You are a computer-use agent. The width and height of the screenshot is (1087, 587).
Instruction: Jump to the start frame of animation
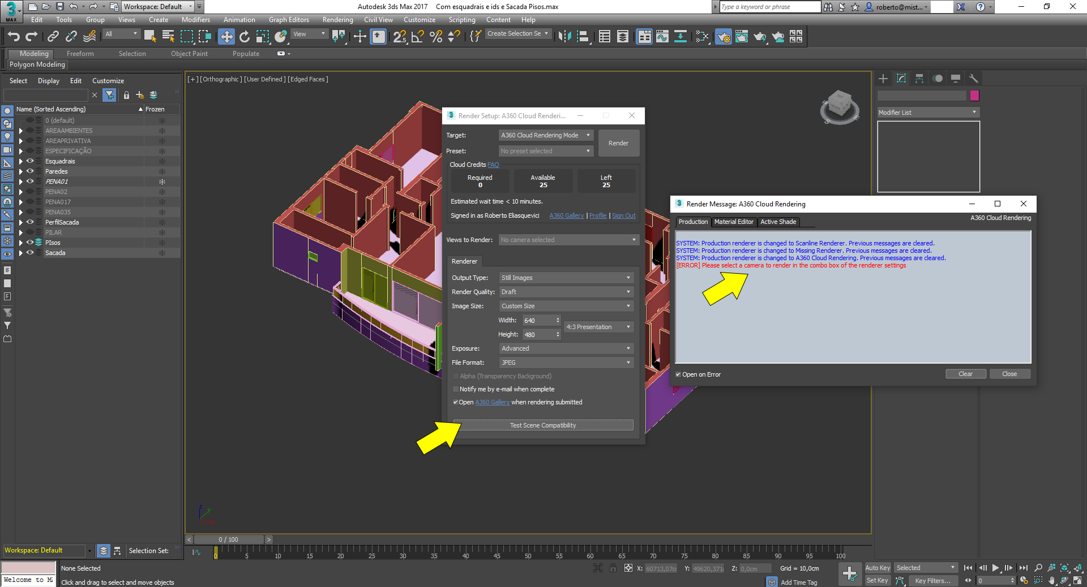(968, 568)
